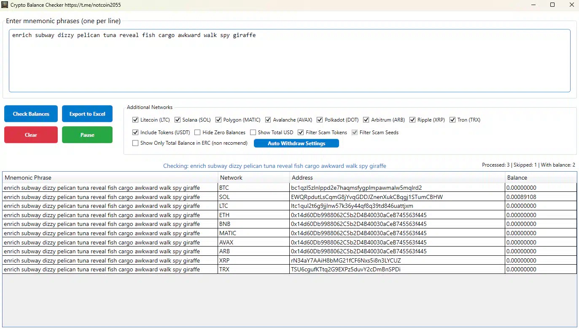The width and height of the screenshot is (579, 329).
Task: Select the TRX network cell
Action: [x=254, y=269]
